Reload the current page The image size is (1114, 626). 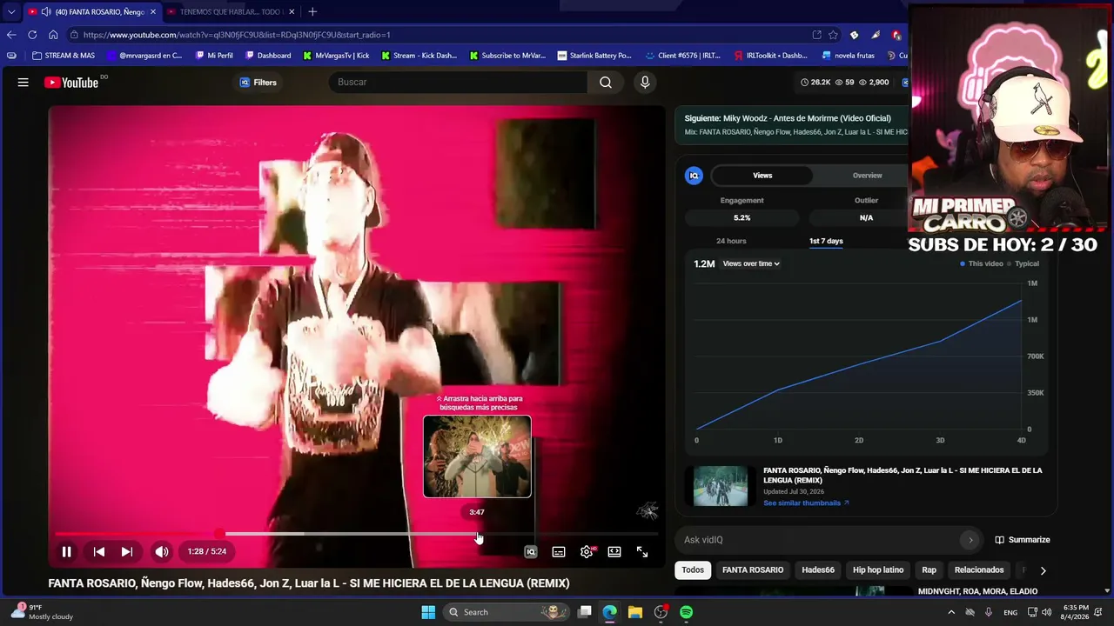tap(32, 35)
